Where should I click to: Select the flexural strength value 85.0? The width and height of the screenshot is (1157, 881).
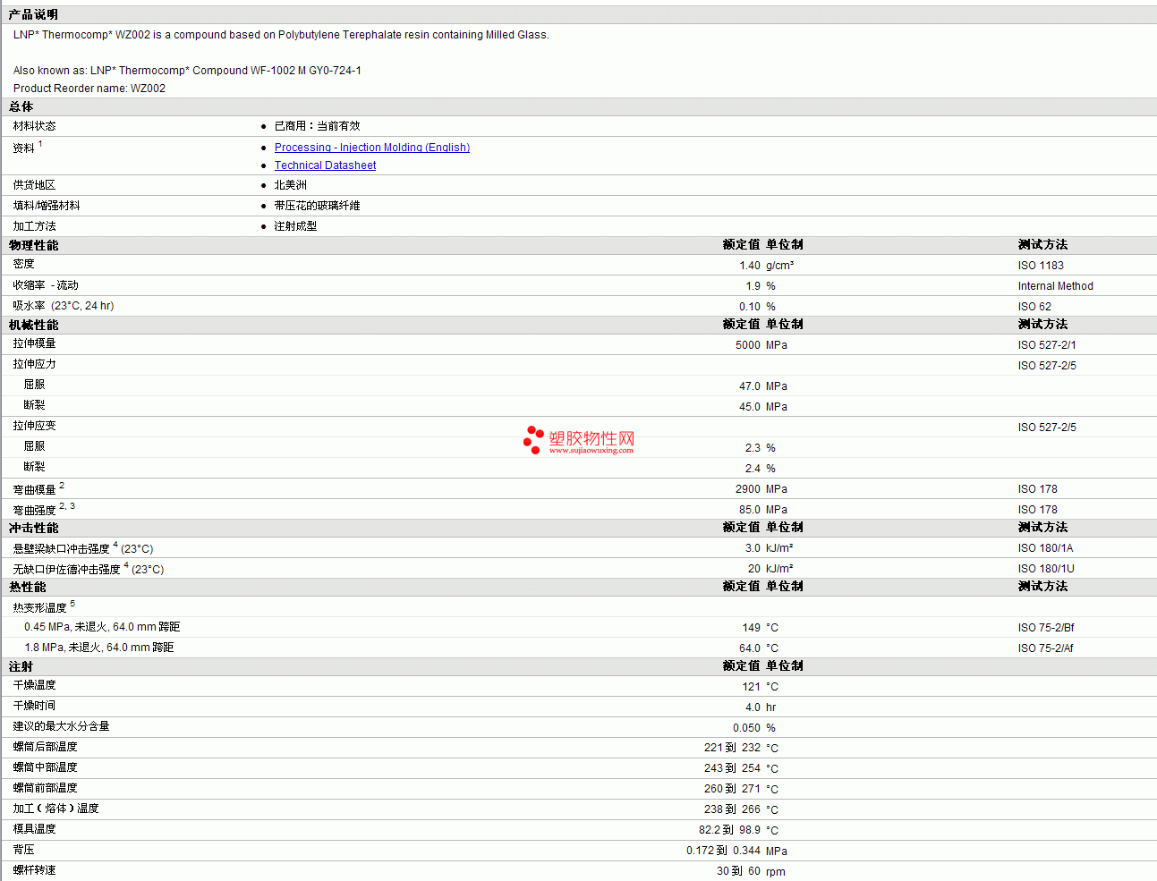click(x=750, y=510)
